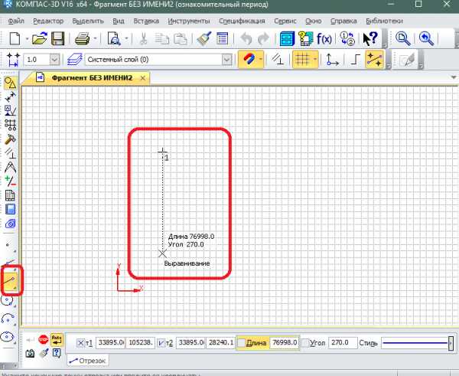459x376 pixels.
Task: Click the Угол value field 270.0
Action: (343, 342)
